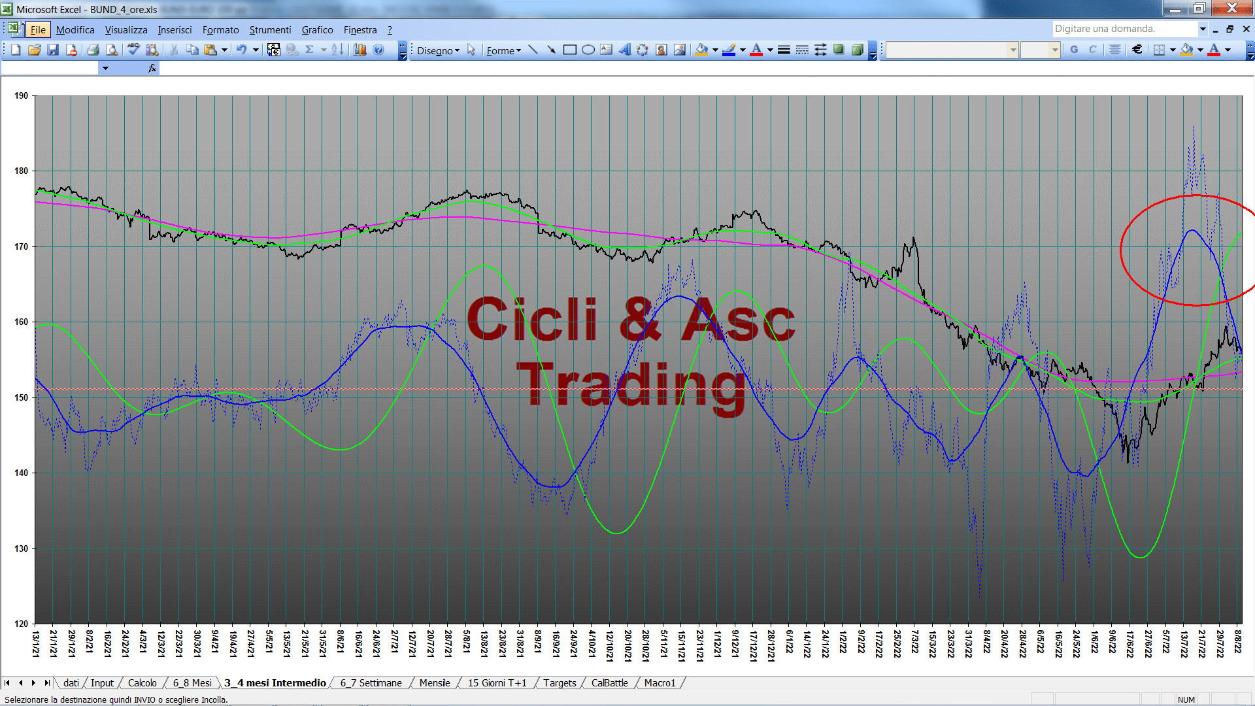Screen dimensions: 1255x706
Task: Click the Sort ascending icon
Action: pos(337,50)
